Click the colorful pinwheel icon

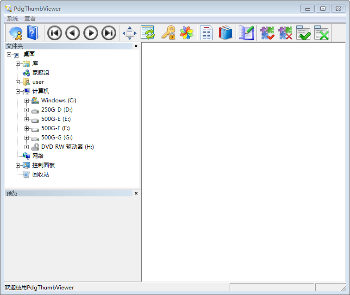click(x=187, y=33)
